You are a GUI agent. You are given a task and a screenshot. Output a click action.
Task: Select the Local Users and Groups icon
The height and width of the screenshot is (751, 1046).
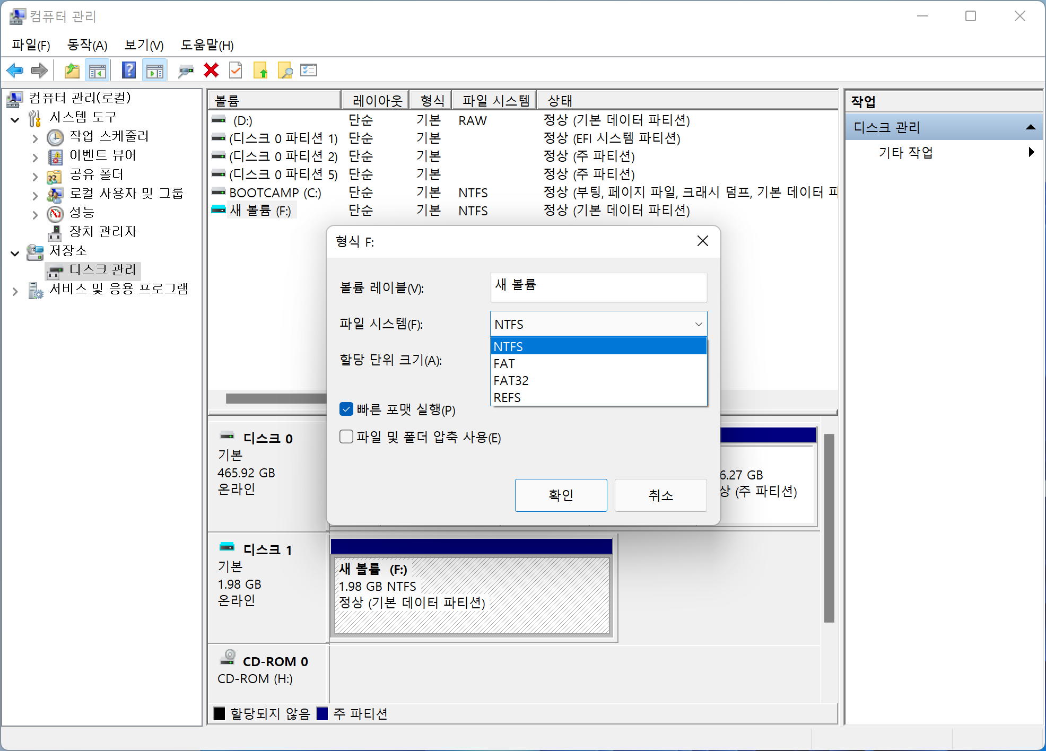tap(55, 195)
